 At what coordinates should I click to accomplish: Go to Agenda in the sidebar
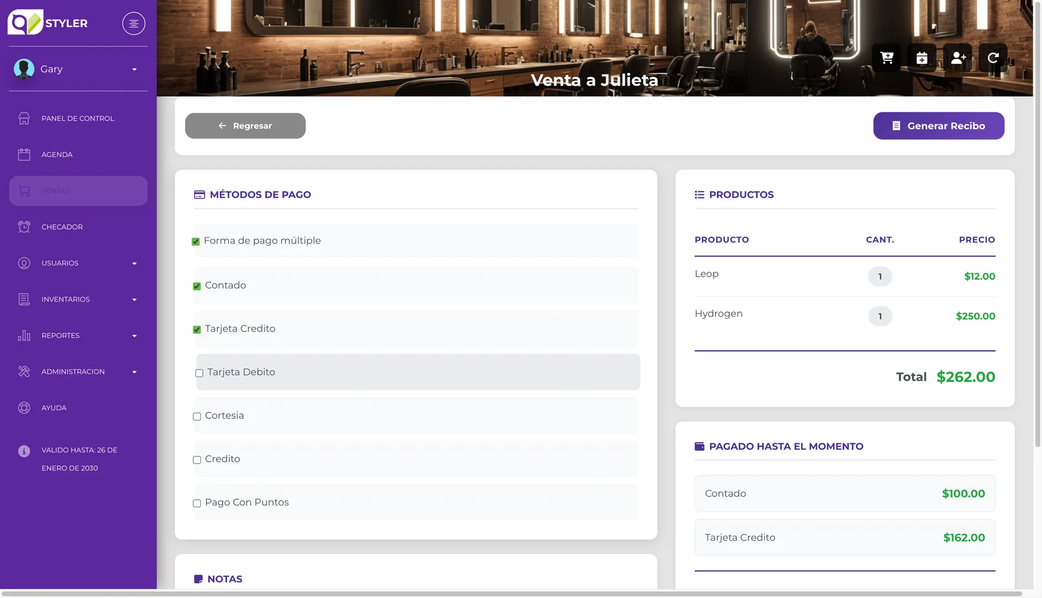(78, 155)
